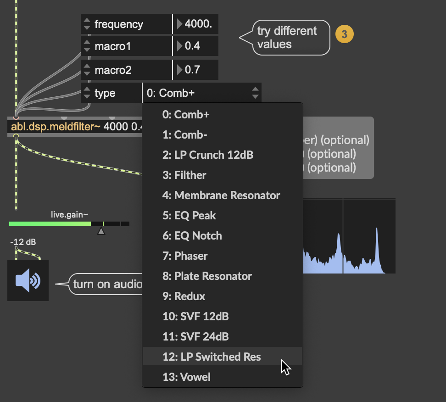
Task: Click the up/down arrows on the frequency row
Action: (x=87, y=24)
